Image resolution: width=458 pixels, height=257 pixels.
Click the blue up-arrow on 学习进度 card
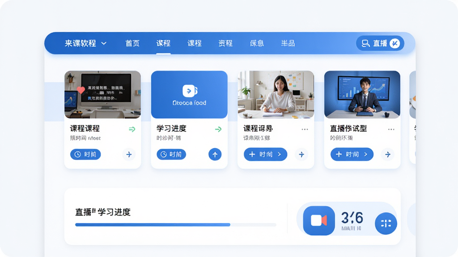point(215,154)
